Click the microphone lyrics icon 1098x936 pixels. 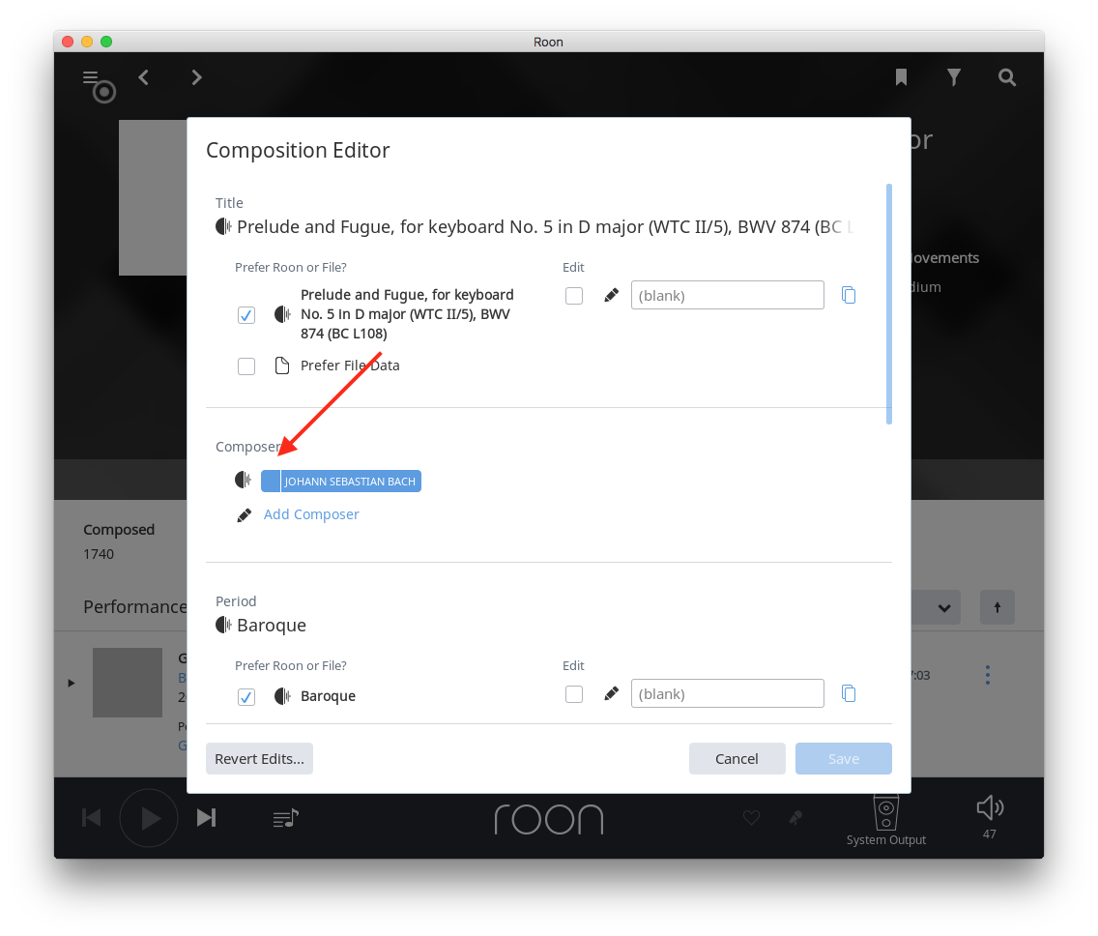pos(795,818)
